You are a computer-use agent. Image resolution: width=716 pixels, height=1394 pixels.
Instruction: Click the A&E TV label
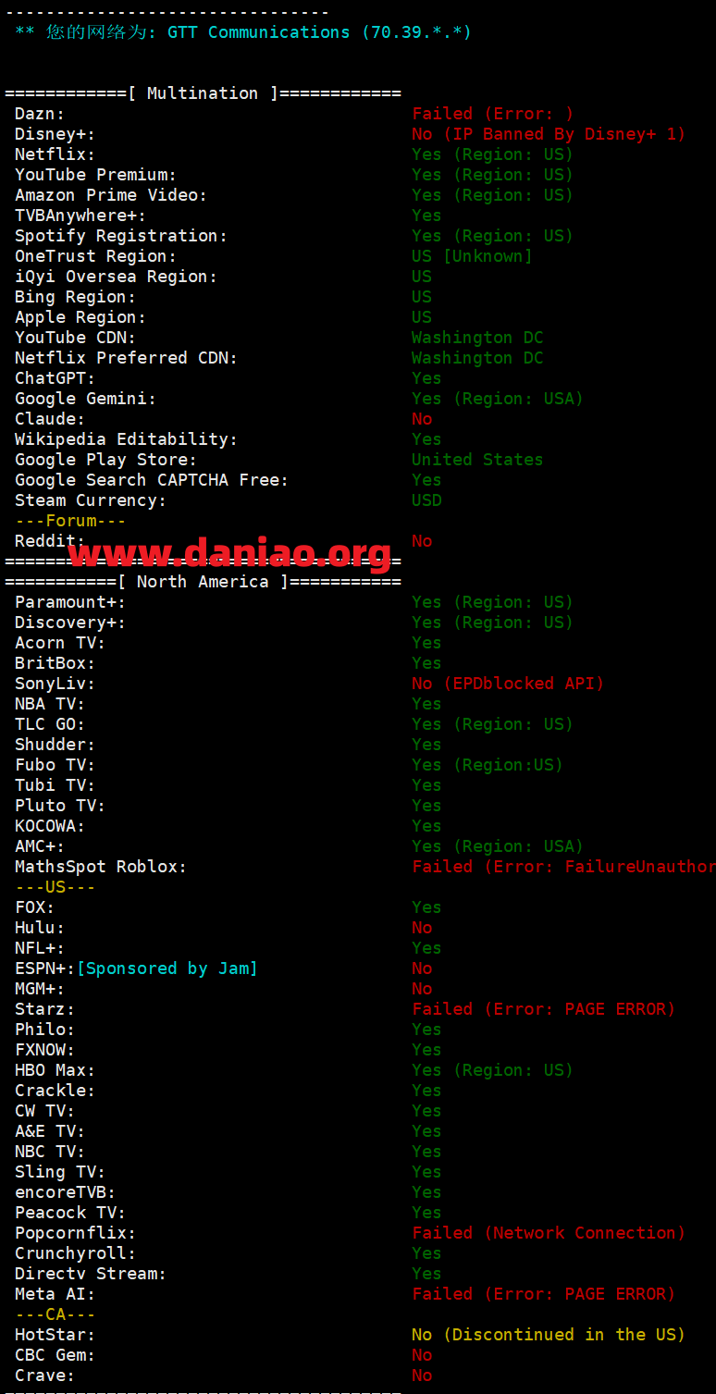[x=50, y=1131]
